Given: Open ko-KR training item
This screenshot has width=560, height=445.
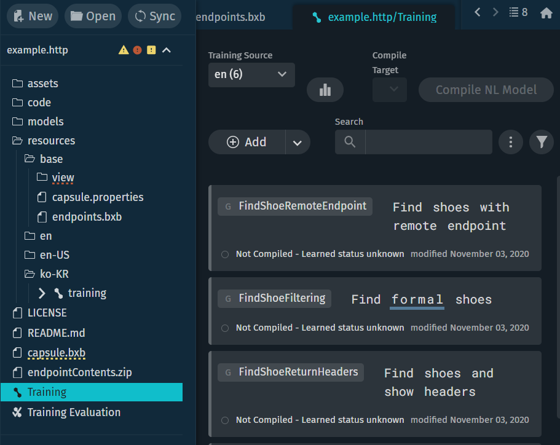Looking at the screenshot, I should 81,293.
